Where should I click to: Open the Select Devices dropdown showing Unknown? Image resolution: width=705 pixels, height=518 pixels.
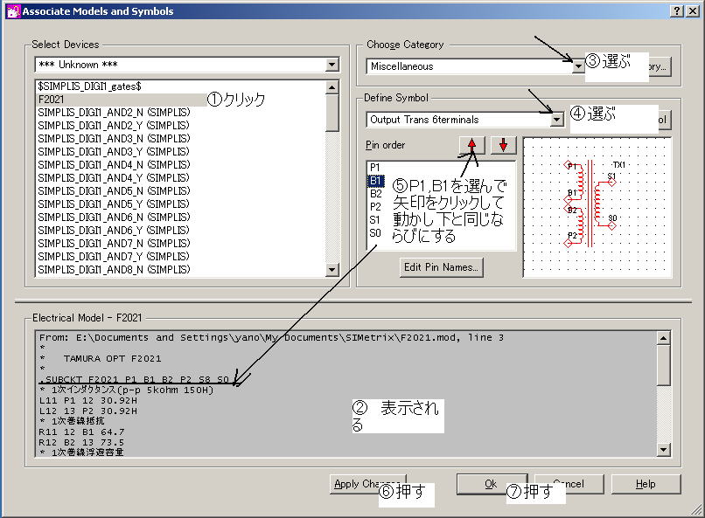click(x=332, y=65)
